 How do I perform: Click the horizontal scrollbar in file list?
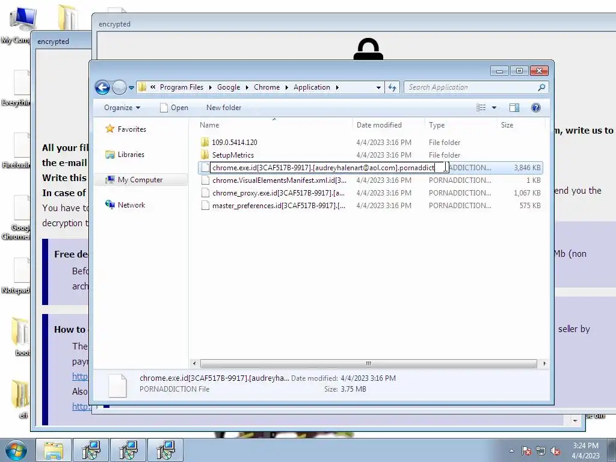pos(369,363)
